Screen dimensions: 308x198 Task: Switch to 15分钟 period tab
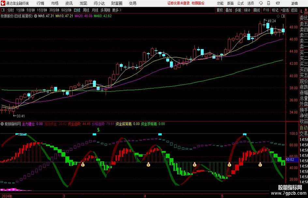tap(42, 10)
